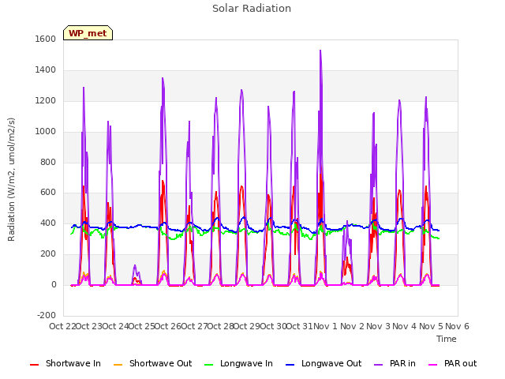505x379 pixels.
Task: Toggle the PAR in legend entry
Action: [395, 363]
